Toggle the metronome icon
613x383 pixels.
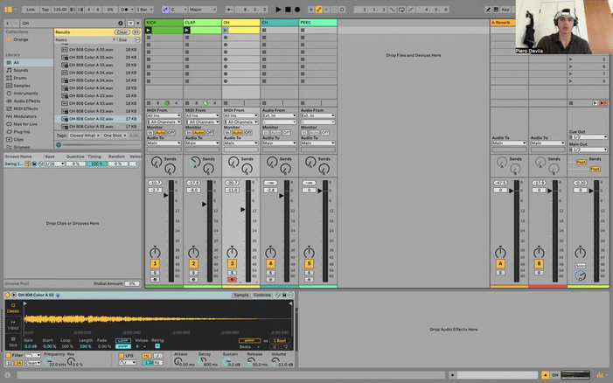click(x=125, y=10)
